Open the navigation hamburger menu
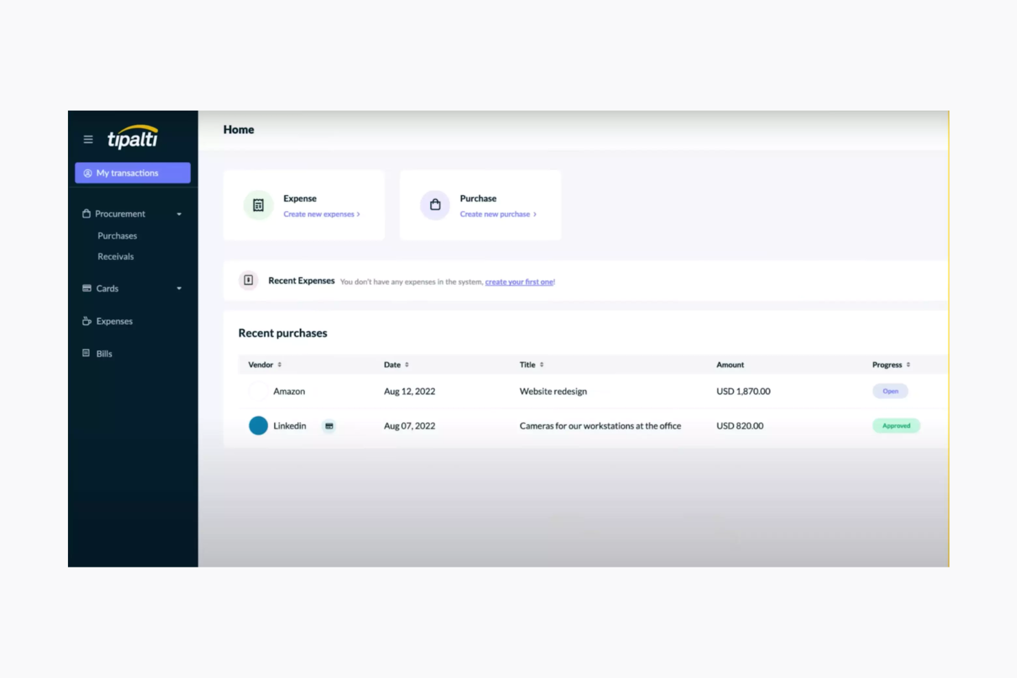 88,139
